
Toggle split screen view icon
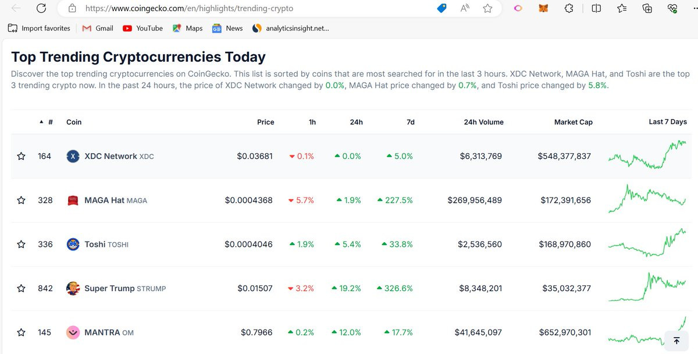click(x=596, y=8)
